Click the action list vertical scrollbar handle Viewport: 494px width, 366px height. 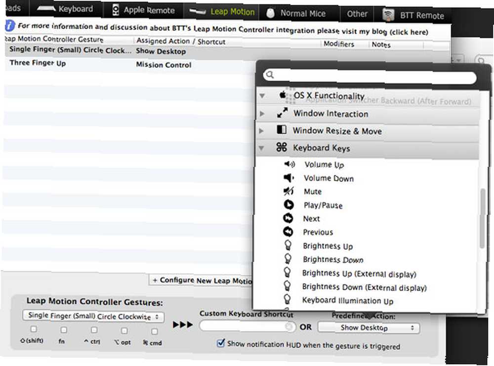tap(482, 218)
